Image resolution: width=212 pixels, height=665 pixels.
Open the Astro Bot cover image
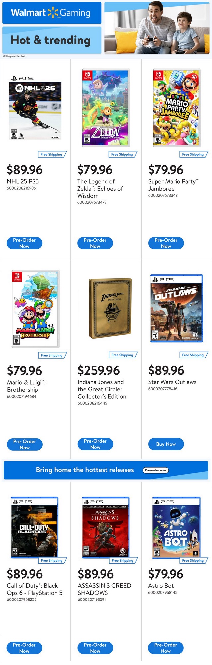[x=176, y=527]
